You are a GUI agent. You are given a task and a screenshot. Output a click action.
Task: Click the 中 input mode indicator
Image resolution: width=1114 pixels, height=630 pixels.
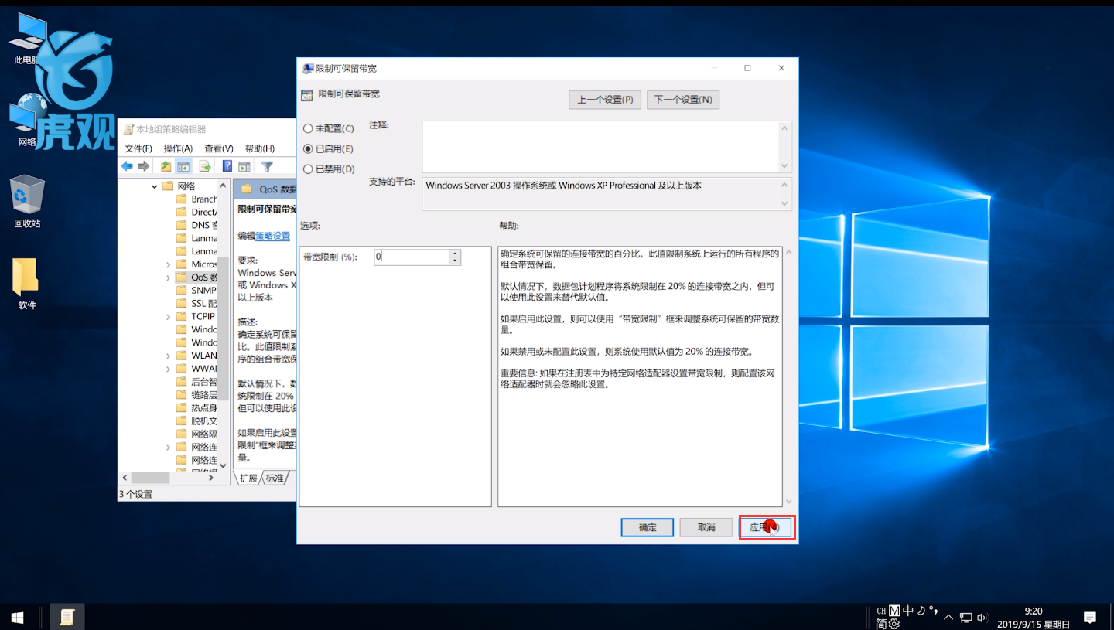(x=908, y=611)
